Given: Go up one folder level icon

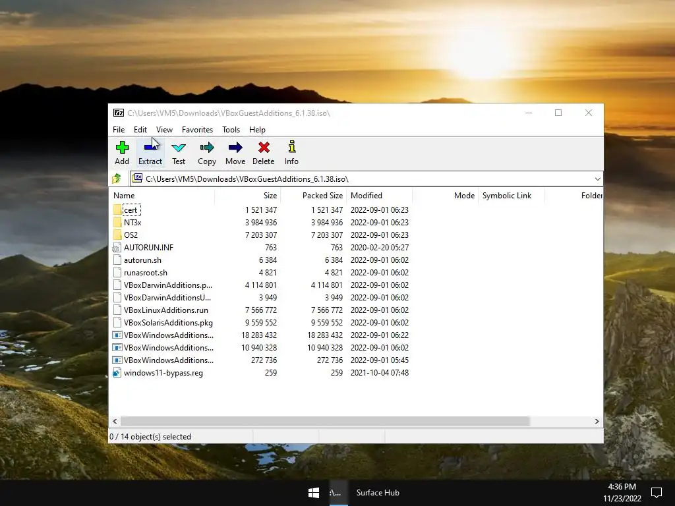Looking at the screenshot, I should pyautogui.click(x=117, y=179).
